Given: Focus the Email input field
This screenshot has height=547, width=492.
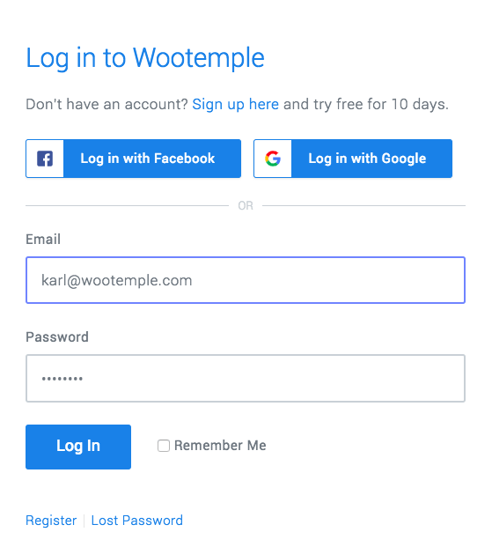Looking at the screenshot, I should point(246,280).
